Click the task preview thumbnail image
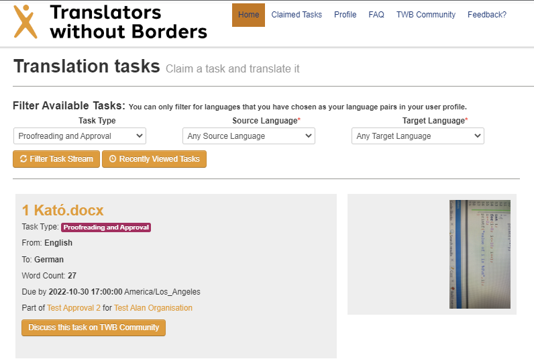Viewport: 534px width, 359px height. pyautogui.click(x=480, y=254)
